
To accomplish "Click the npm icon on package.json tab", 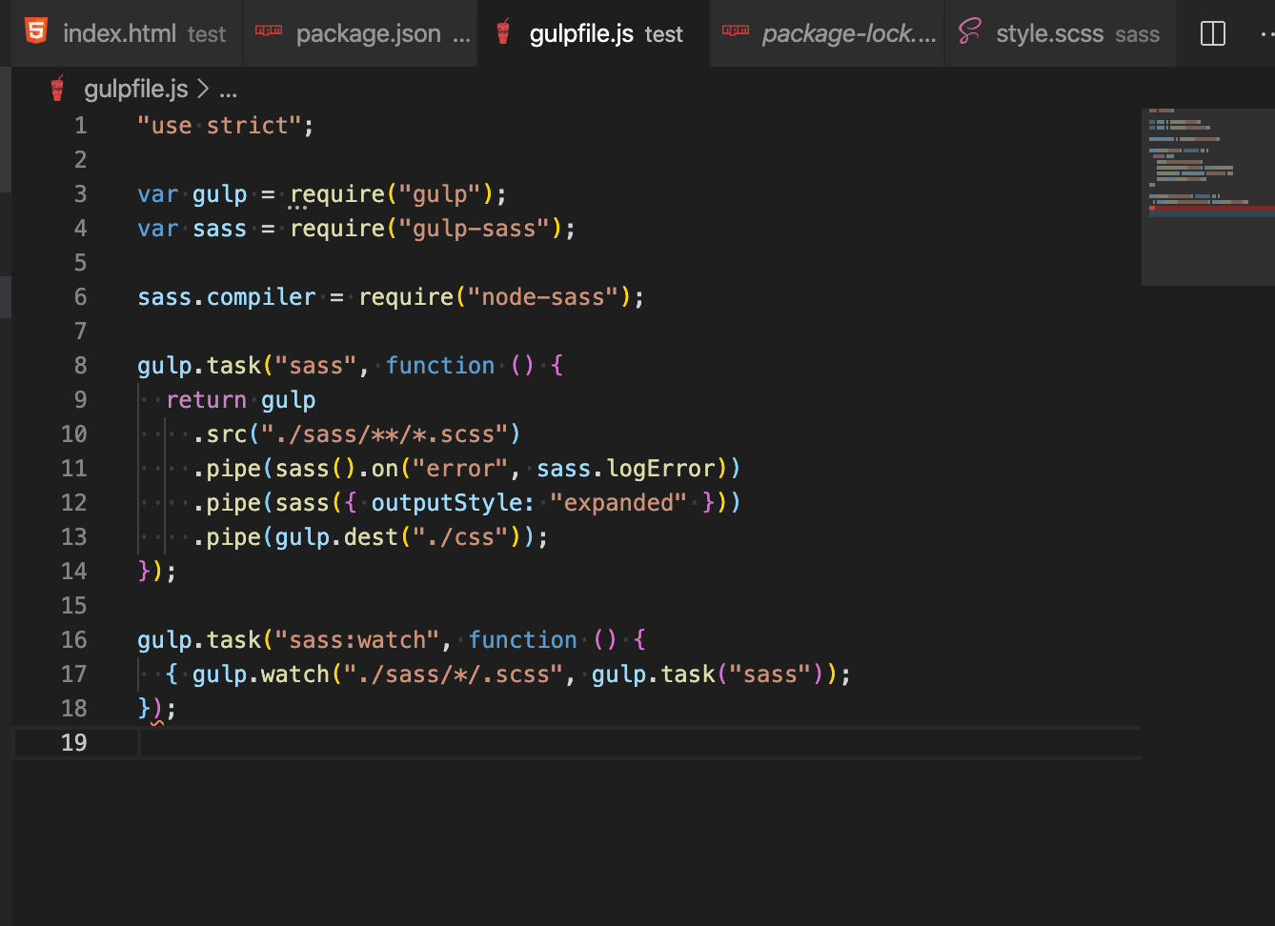I will click(269, 32).
